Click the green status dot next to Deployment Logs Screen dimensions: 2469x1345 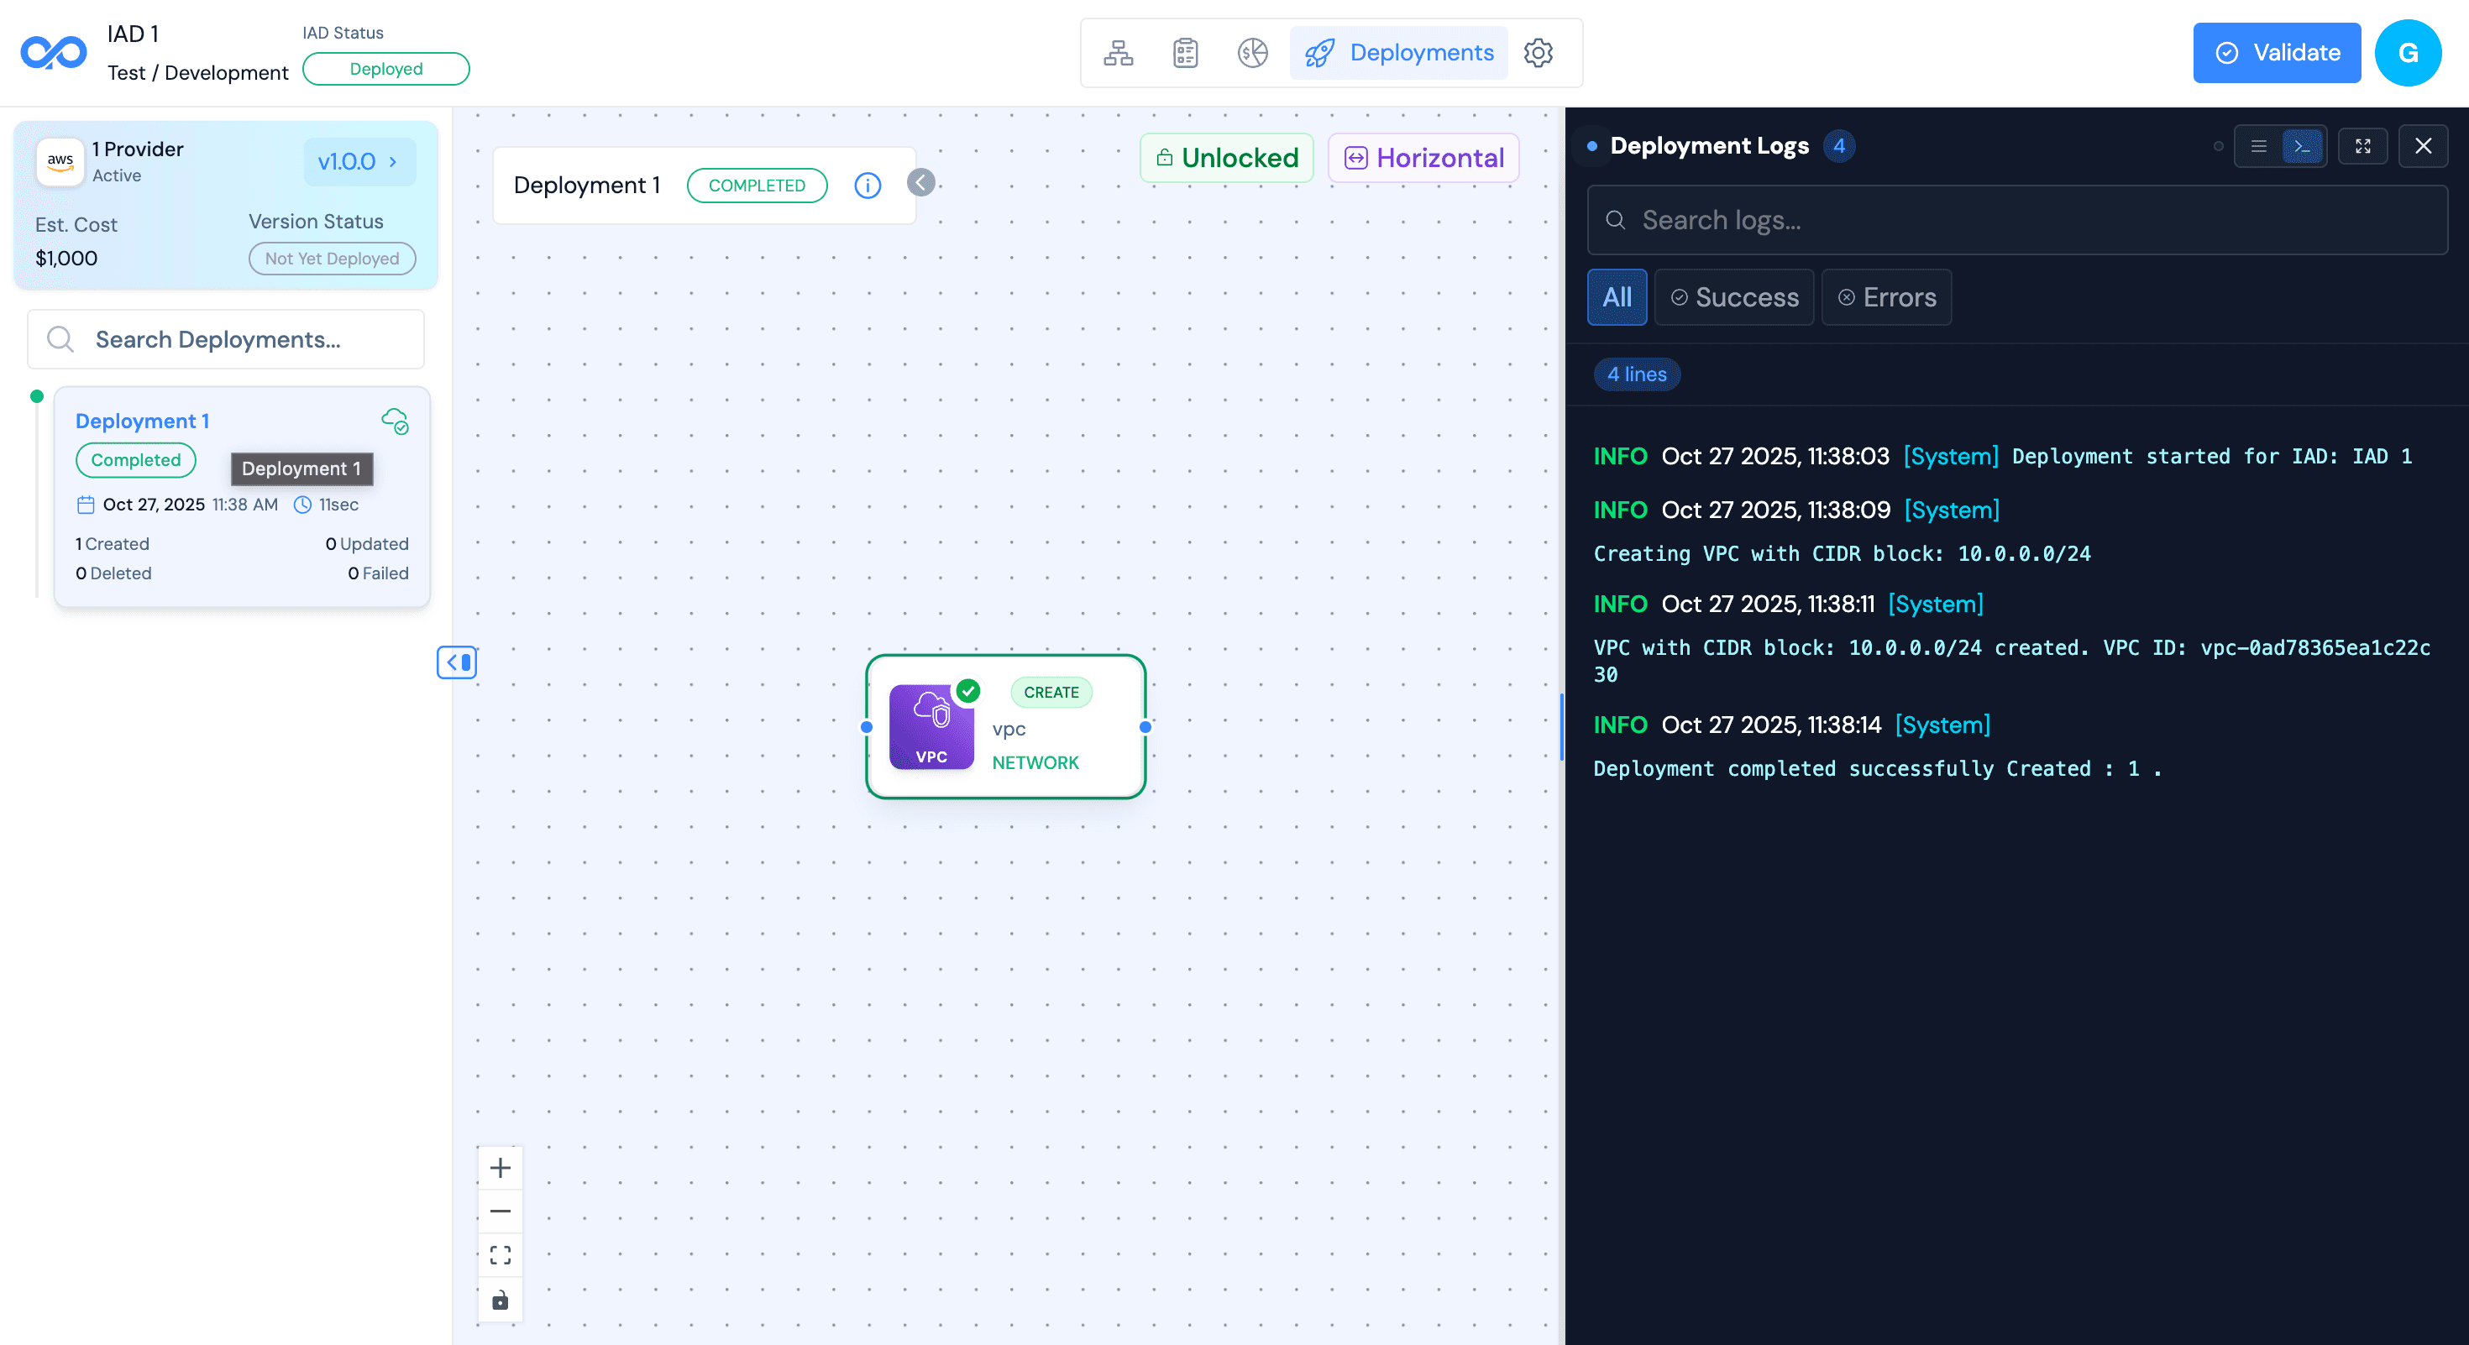pos(1591,145)
